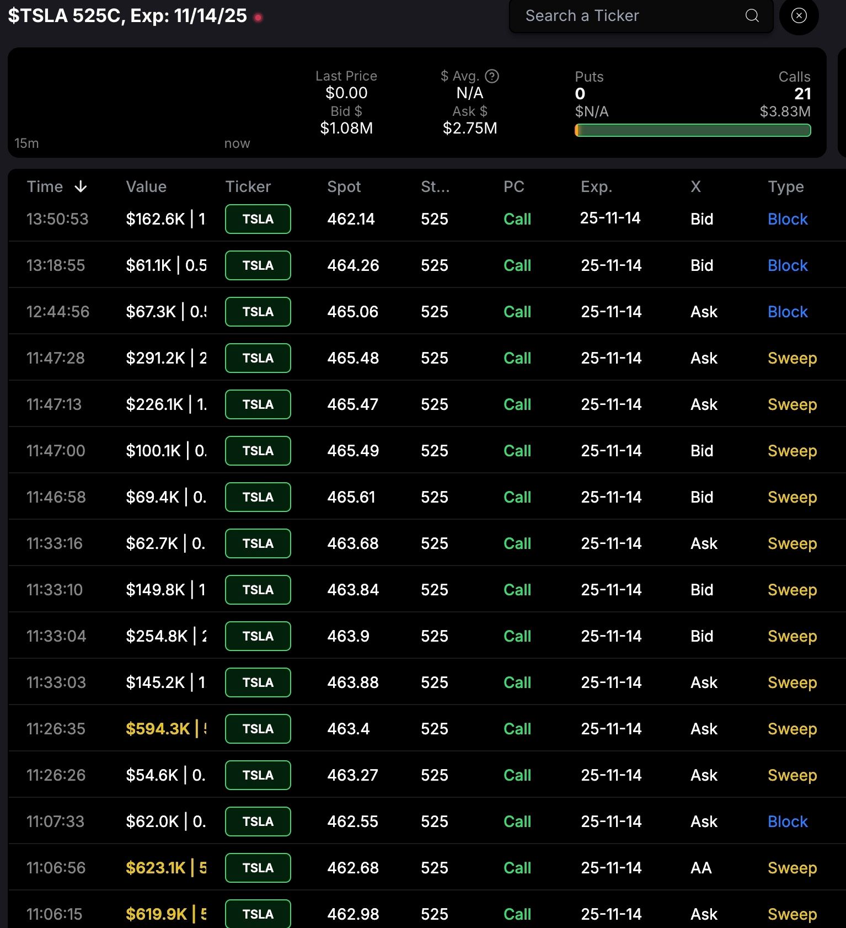The height and width of the screenshot is (928, 846).
Task: Open TSLA ticker badge at 11:26:35
Action: pos(258,729)
